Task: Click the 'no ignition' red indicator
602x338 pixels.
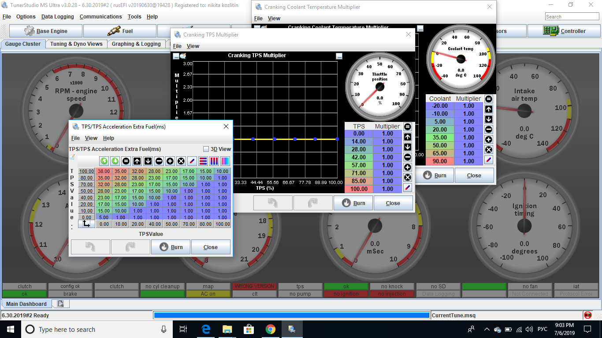Action: tap(346, 294)
